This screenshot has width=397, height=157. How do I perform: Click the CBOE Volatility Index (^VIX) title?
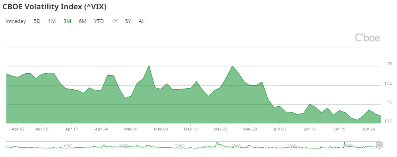(x=55, y=7)
